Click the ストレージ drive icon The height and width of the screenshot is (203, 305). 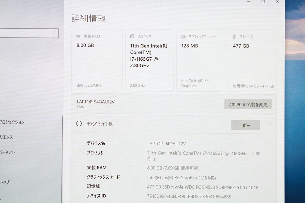235,37
